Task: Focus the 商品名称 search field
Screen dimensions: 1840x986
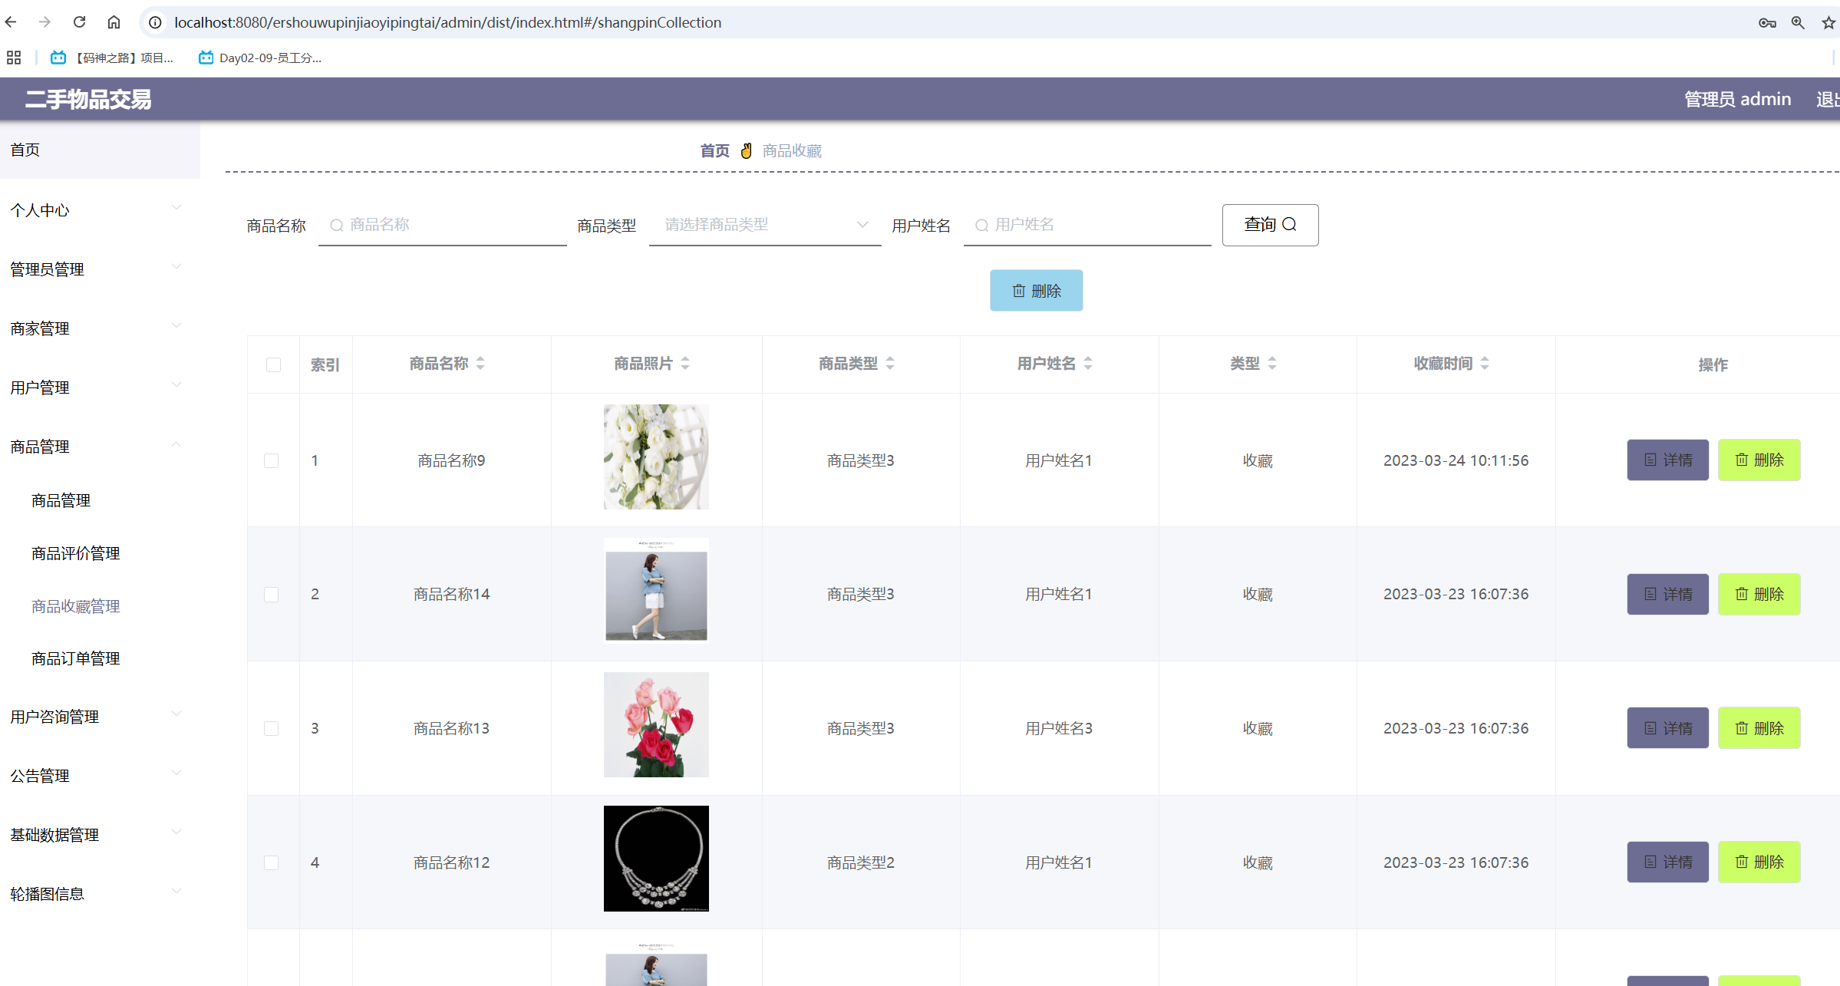Action: pyautogui.click(x=443, y=225)
